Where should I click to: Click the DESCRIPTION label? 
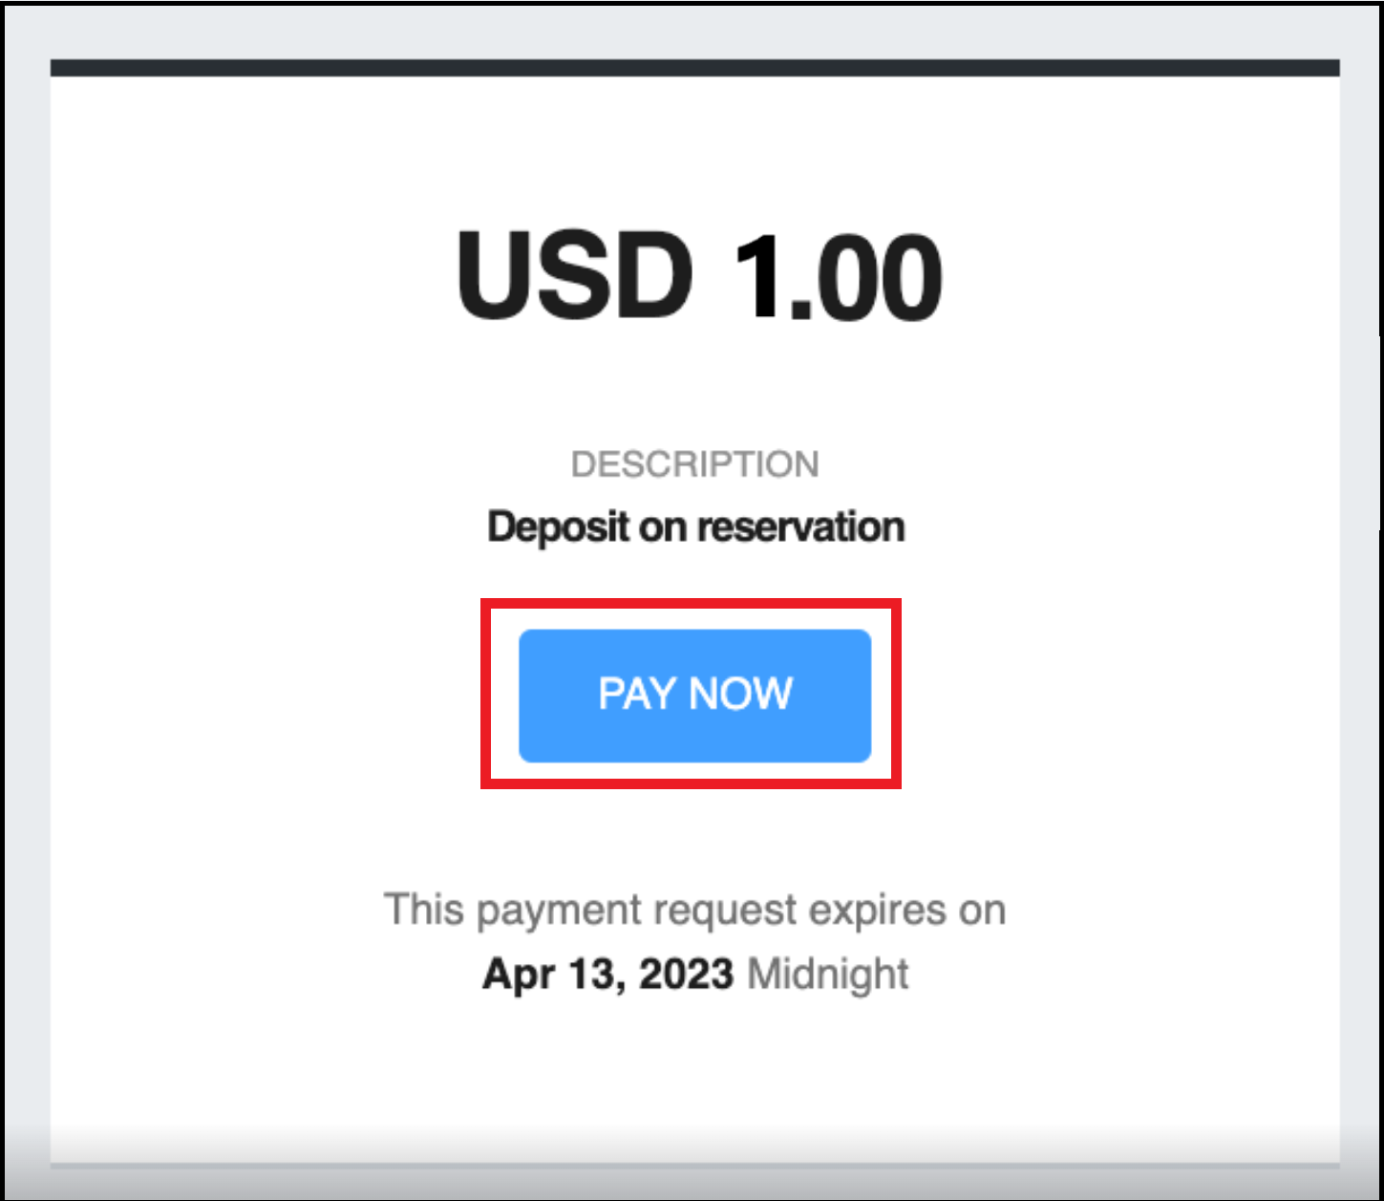click(694, 462)
